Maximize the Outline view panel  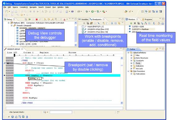(x=163, y=49)
